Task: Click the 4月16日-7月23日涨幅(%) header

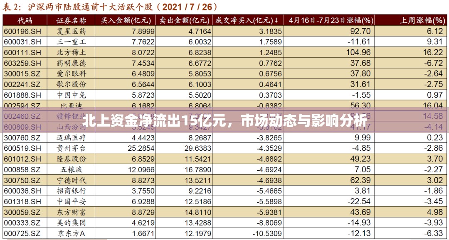Action: (x=331, y=20)
